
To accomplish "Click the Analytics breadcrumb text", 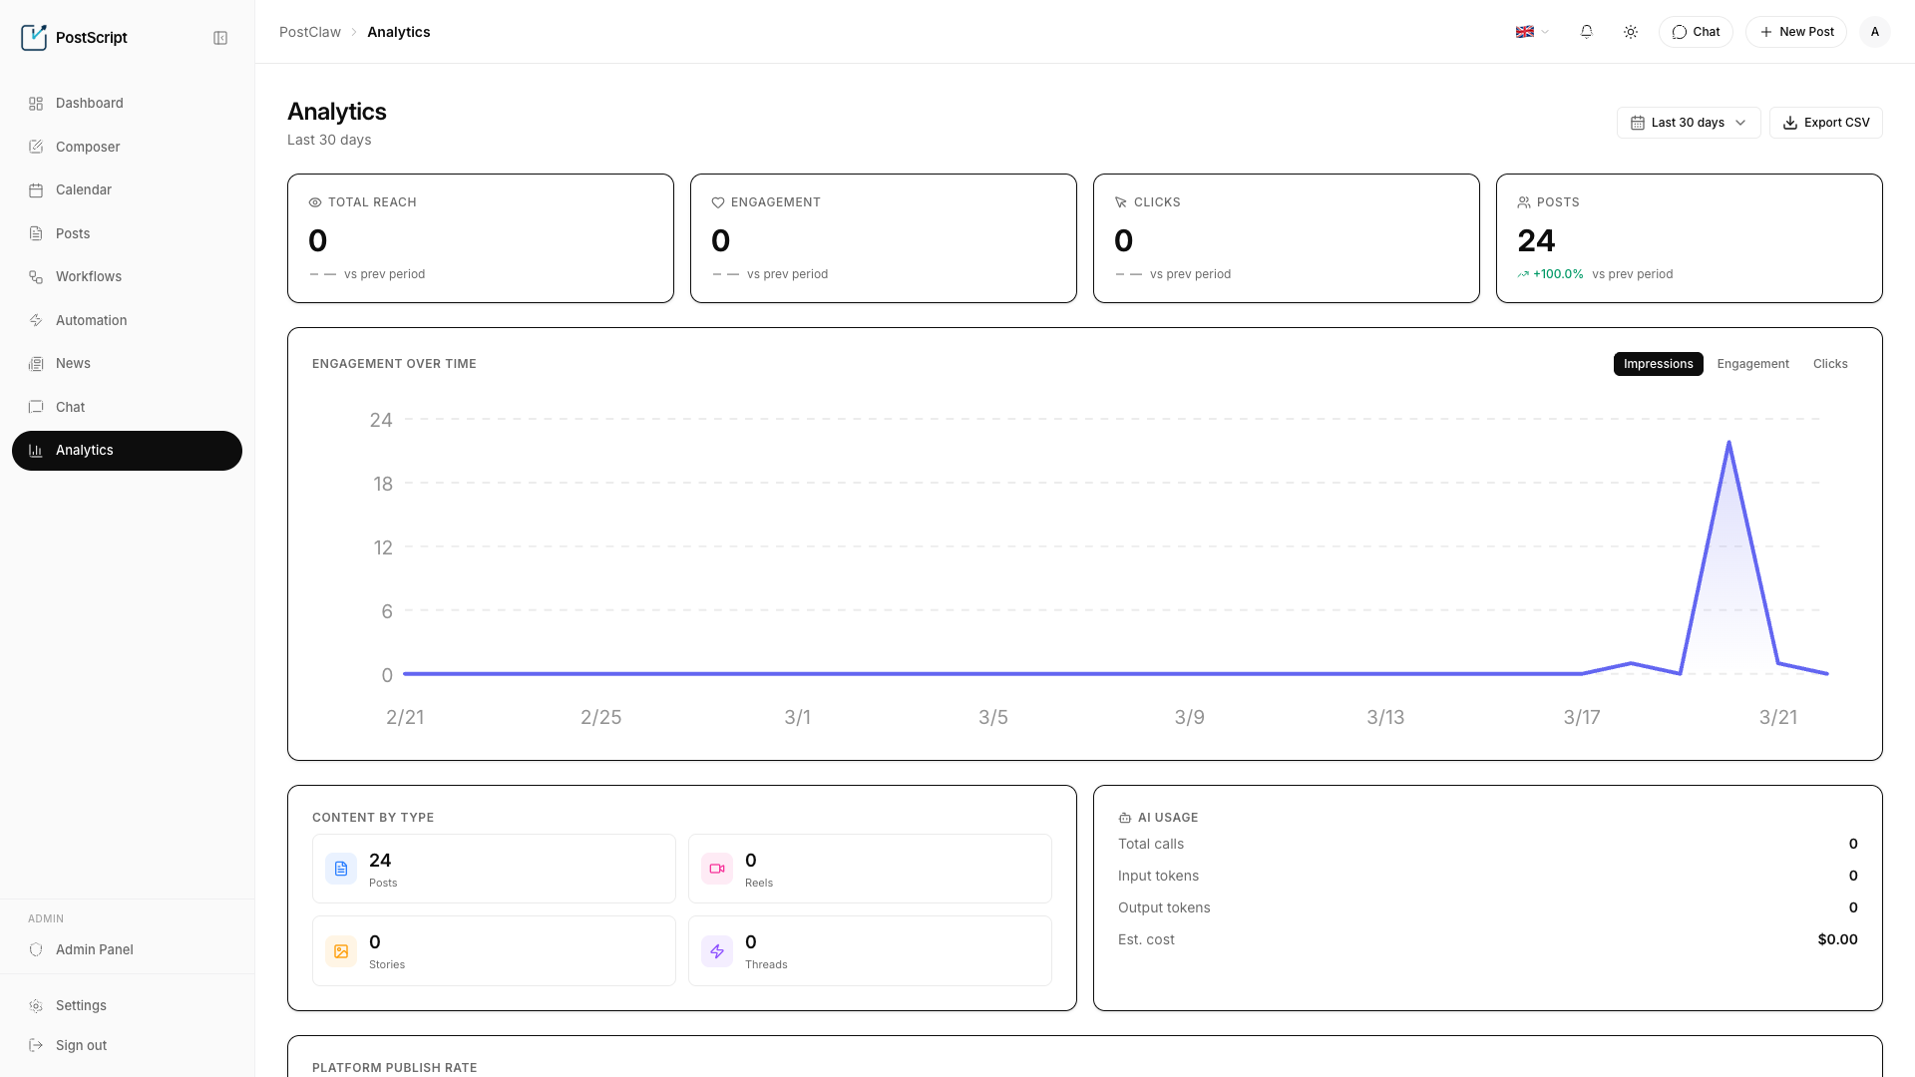I will pyautogui.click(x=399, y=32).
